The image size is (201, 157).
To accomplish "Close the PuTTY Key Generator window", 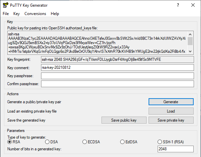I will tap(193, 5).
